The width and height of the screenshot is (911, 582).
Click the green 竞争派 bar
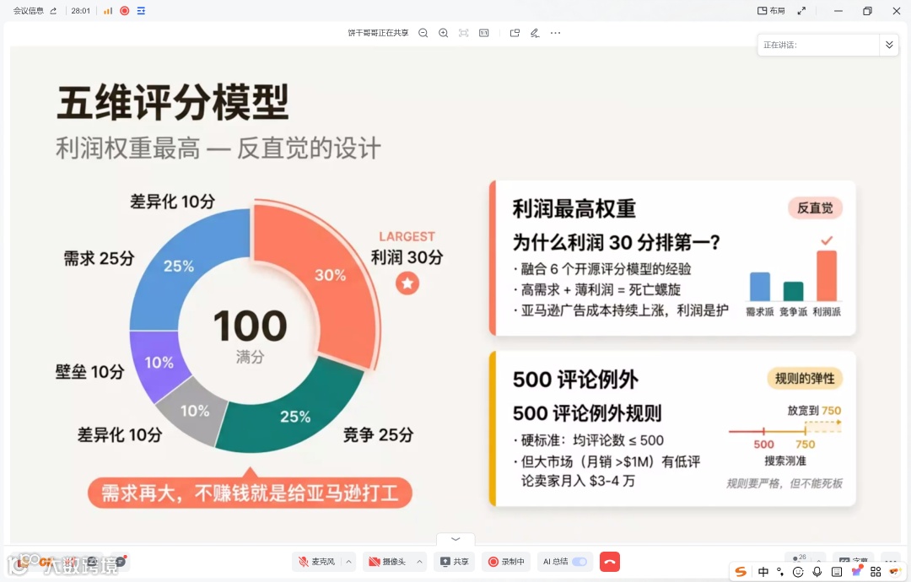(x=793, y=292)
